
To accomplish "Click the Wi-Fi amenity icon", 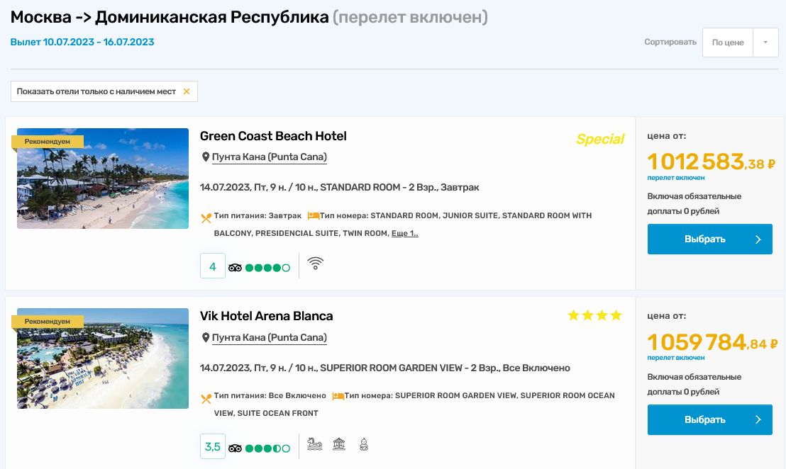I will (x=315, y=264).
